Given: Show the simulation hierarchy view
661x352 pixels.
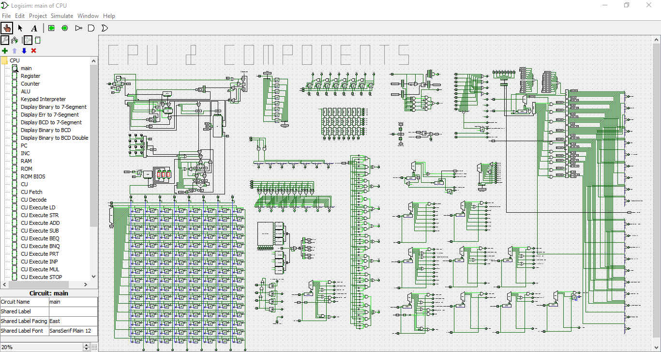Looking at the screenshot, I should point(15,40).
